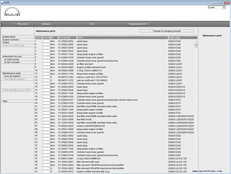231x174 pixels.
Task: Click scrollbar up arrow in parts list
Action: pyautogui.click(x=196, y=41)
